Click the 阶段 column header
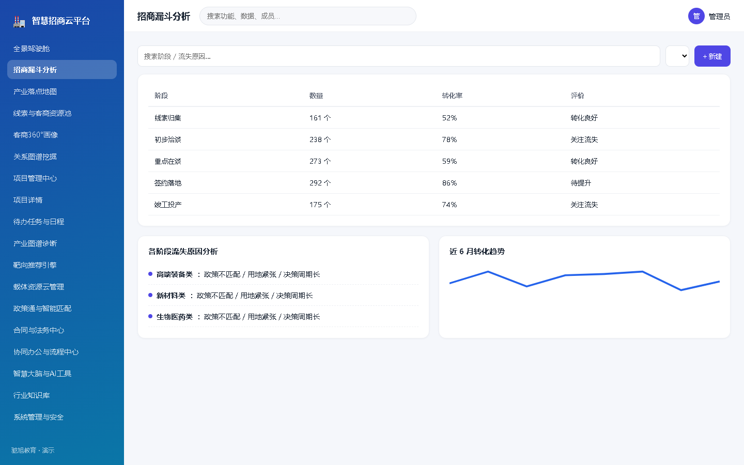The image size is (744, 465). [161, 96]
